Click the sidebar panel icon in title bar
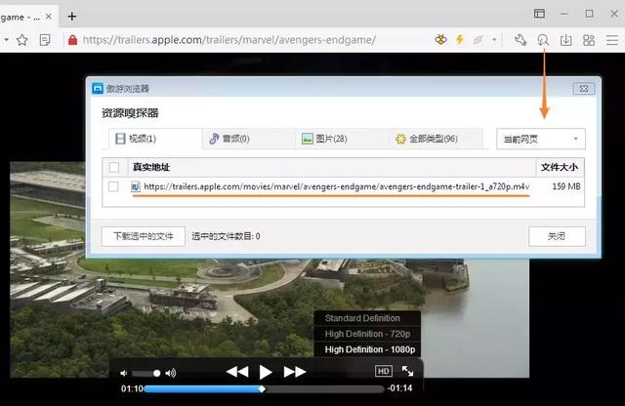 tap(539, 14)
